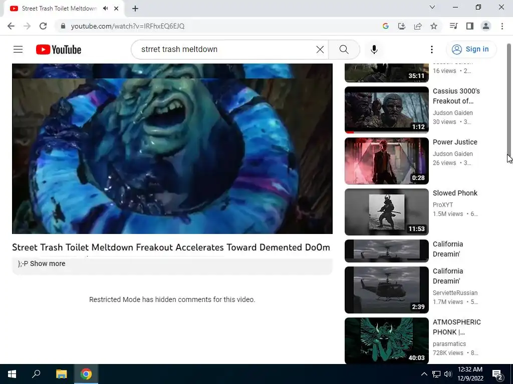Open the 35:11 video thumbnail
Viewport: 513px width, 384px height.
(x=386, y=73)
